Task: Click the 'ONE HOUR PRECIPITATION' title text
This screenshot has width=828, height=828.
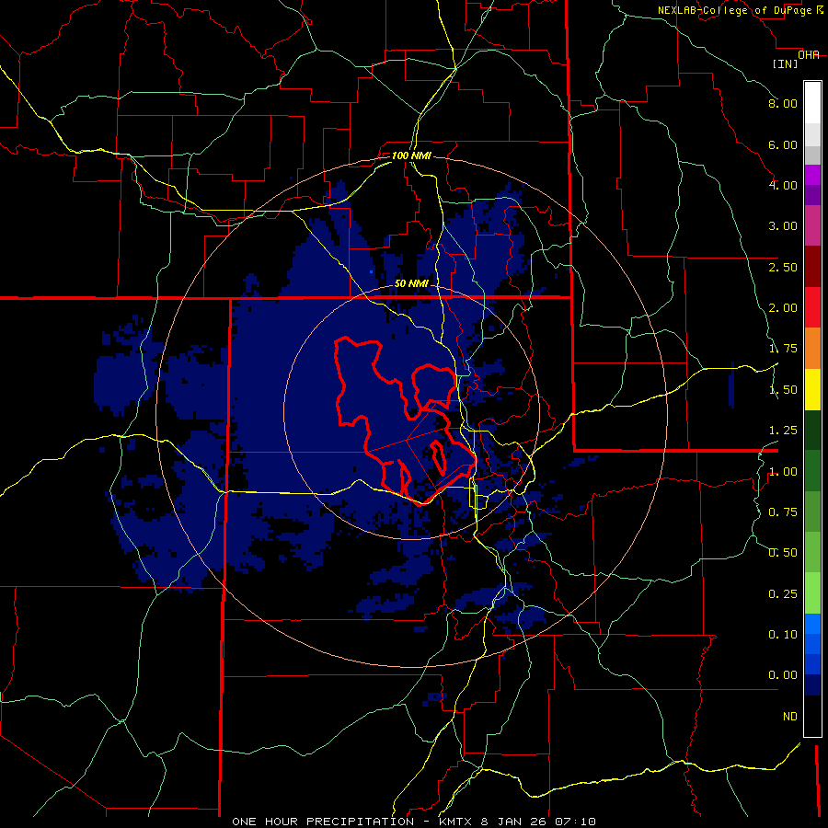Action: point(323,822)
